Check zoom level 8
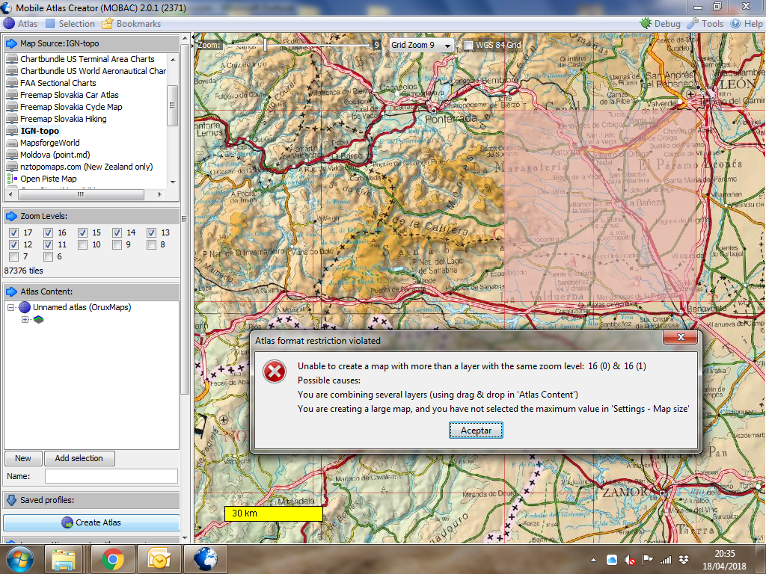Screen dimensions: 766x574 coord(151,244)
